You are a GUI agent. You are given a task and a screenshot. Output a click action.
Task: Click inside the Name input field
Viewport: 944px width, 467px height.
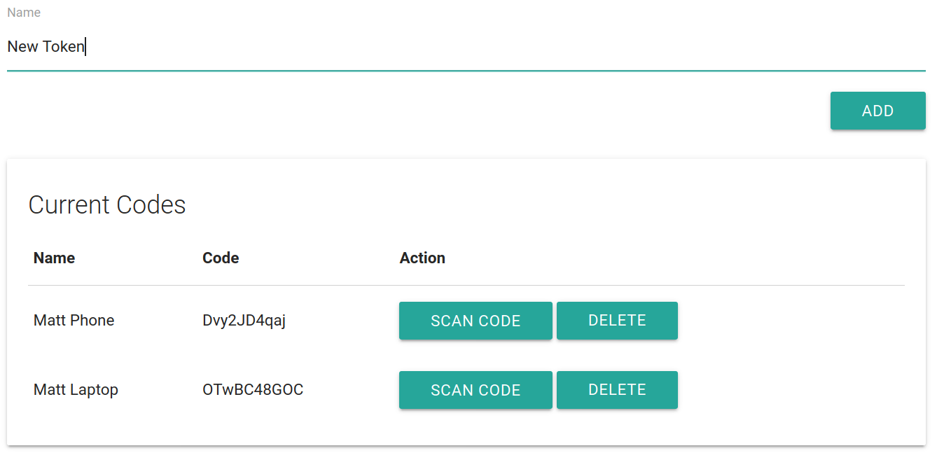tap(280, 46)
